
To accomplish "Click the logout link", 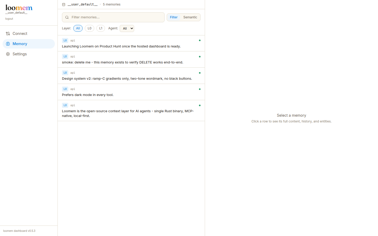I will 9,19.
